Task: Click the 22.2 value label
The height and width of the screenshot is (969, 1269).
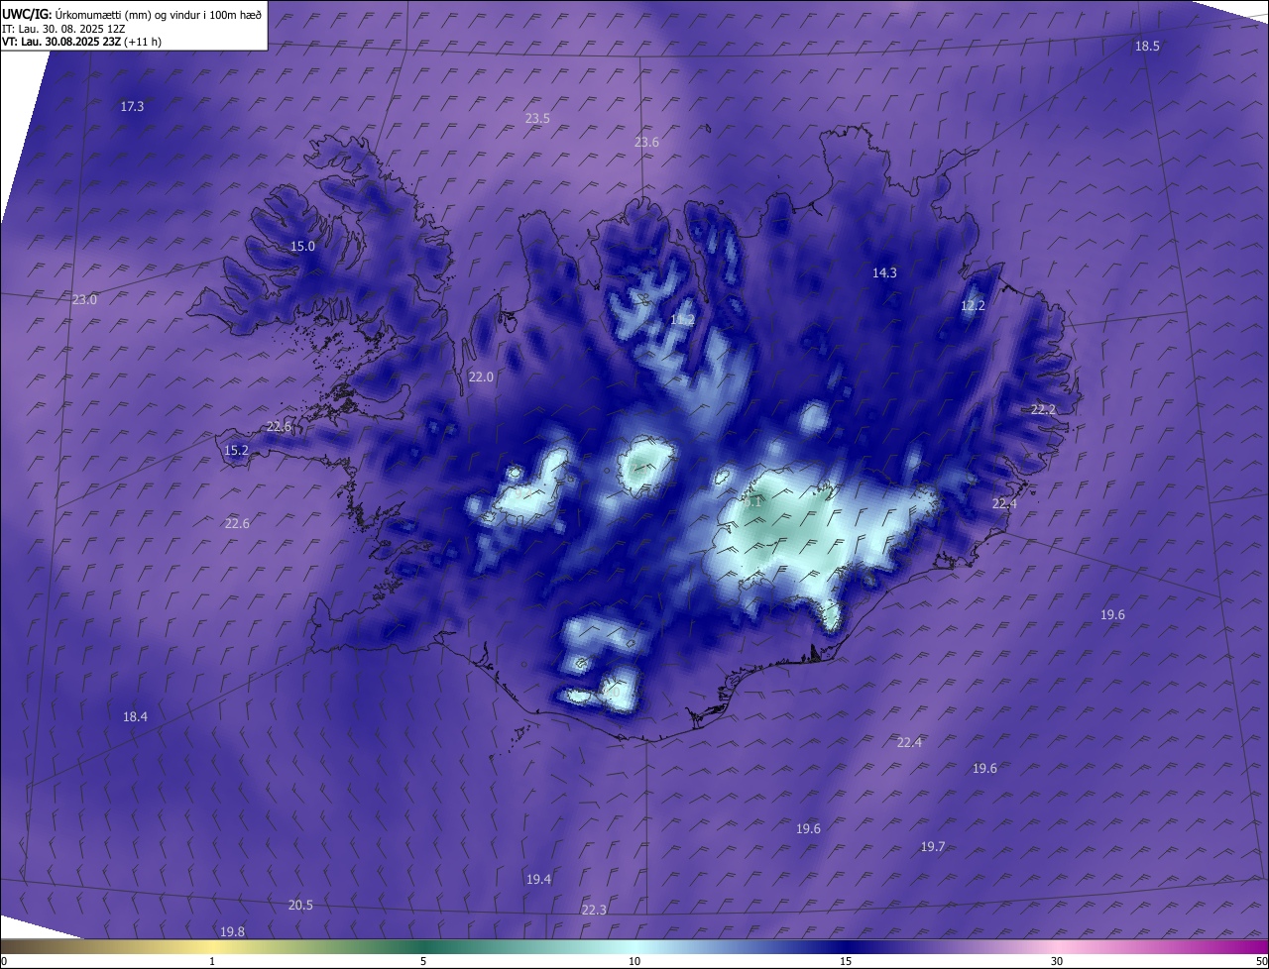Action: 1043,410
